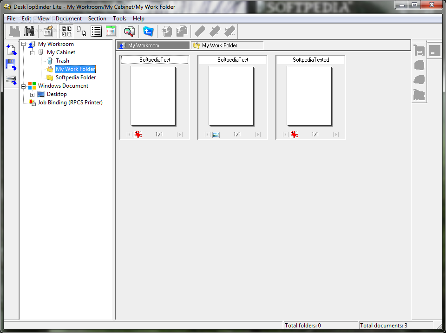Click the magnifying glass viewer icon
446x333 pixels.
pyautogui.click(x=129, y=31)
